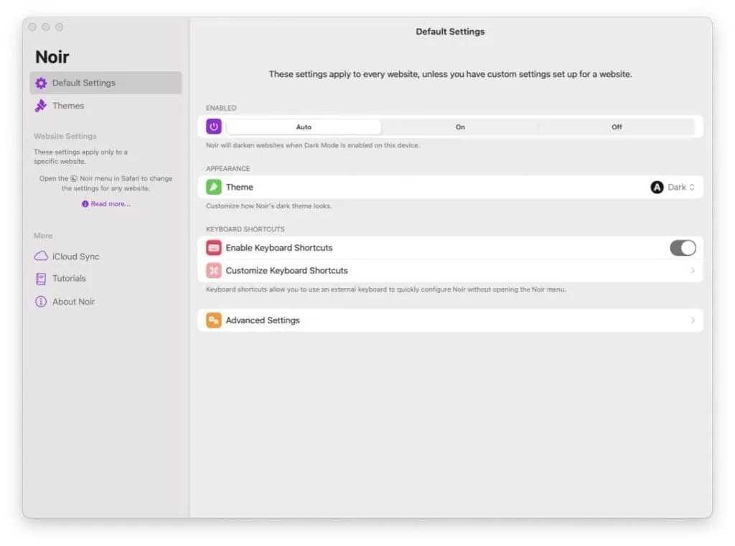Select On in the Enabled segmented control
The height and width of the screenshot is (546, 735).
coord(460,126)
